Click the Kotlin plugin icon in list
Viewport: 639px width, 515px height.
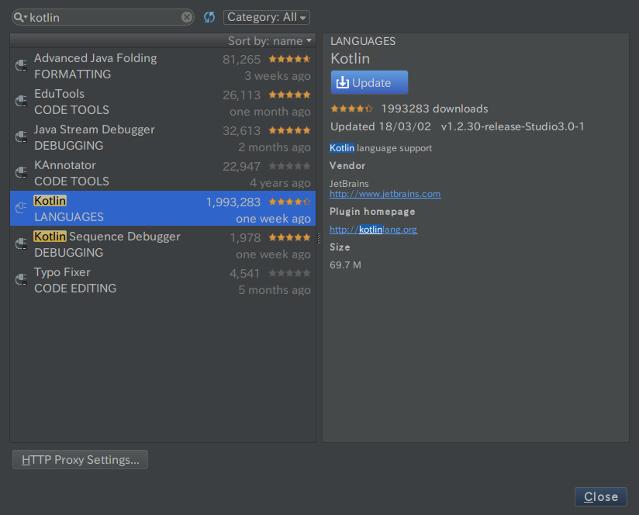pyautogui.click(x=21, y=208)
